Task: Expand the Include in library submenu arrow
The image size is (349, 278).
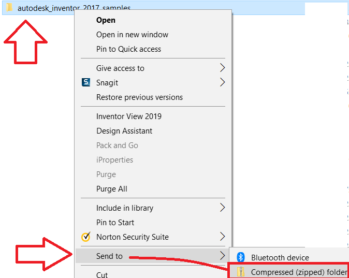Action: [222, 208]
